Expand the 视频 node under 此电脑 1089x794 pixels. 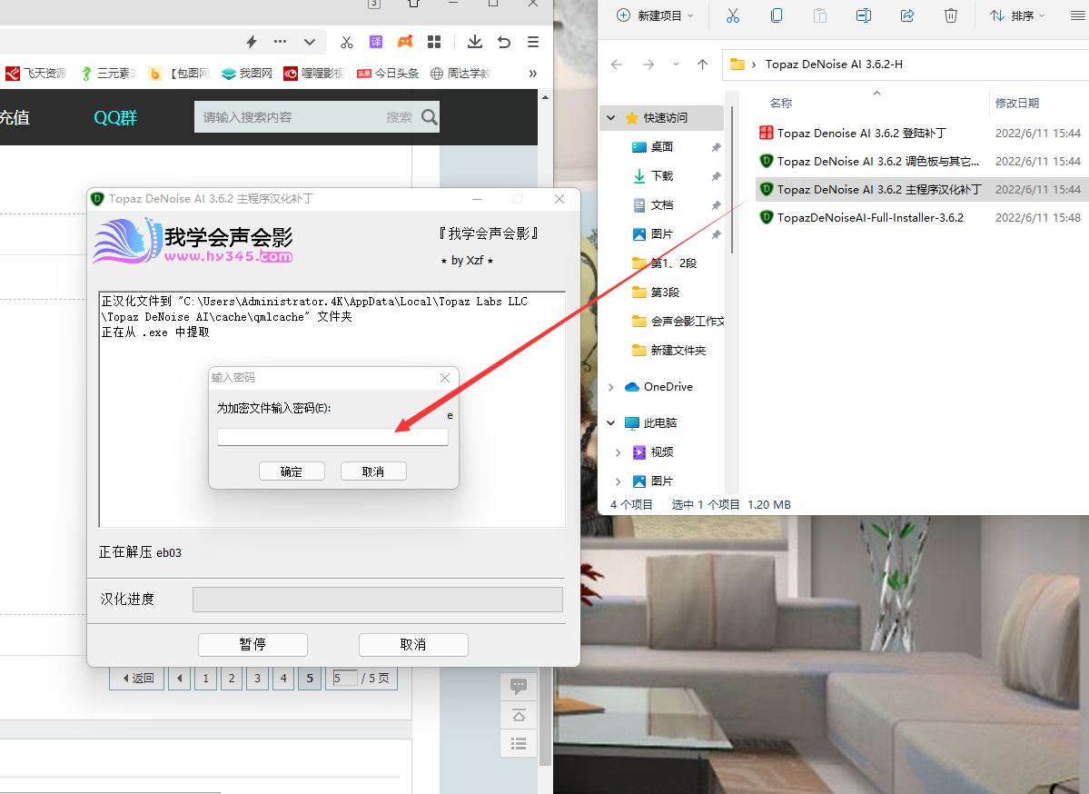click(619, 453)
